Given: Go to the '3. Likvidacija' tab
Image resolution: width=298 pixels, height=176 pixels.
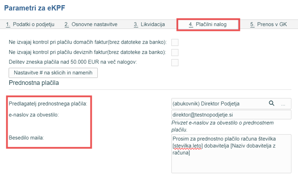Looking at the screenshot, I should click(x=149, y=24).
